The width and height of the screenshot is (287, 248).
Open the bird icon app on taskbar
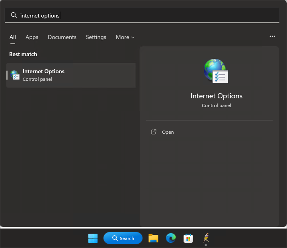pos(206,238)
